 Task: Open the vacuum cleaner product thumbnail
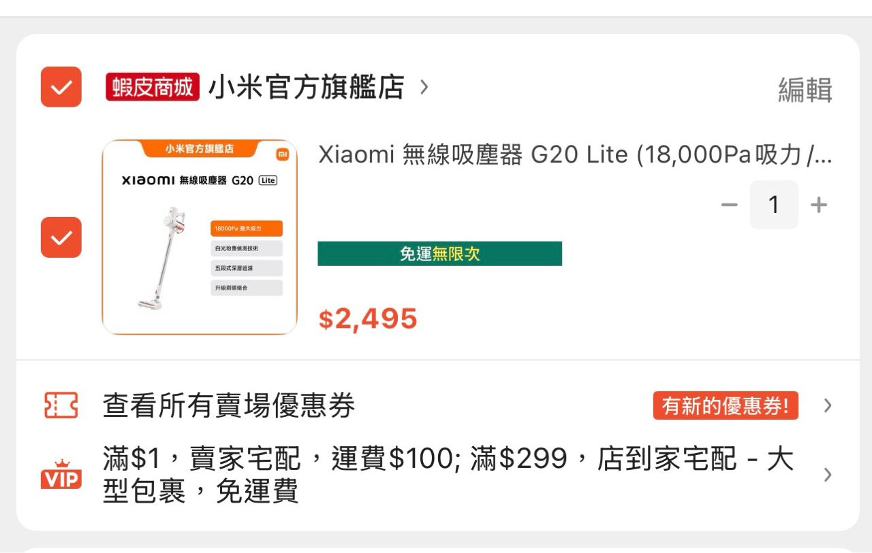[200, 237]
